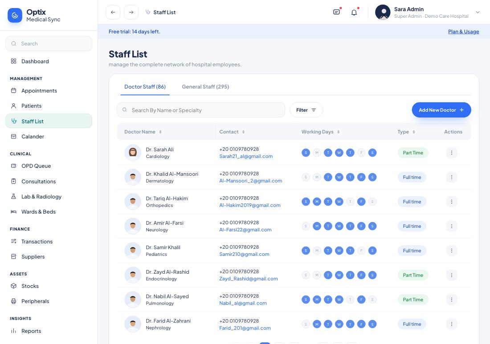Sort table by Working Days
Image resolution: width=490 pixels, height=344 pixels.
(x=339, y=132)
